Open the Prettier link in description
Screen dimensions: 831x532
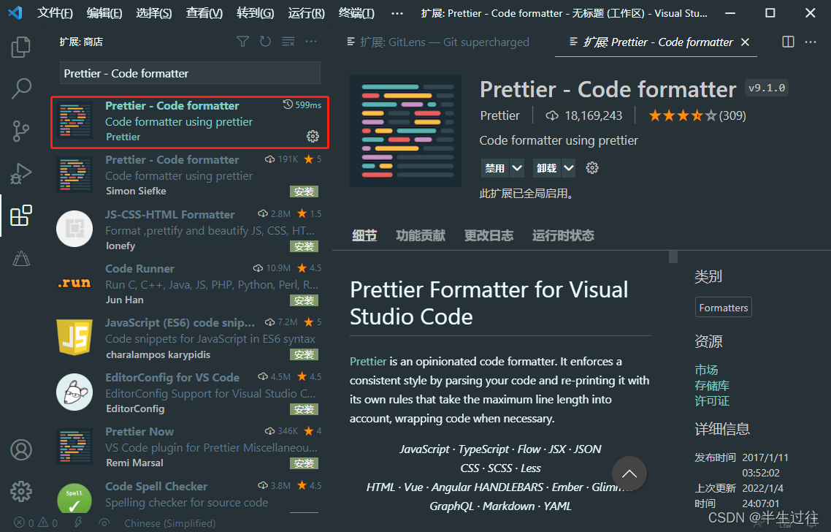368,361
